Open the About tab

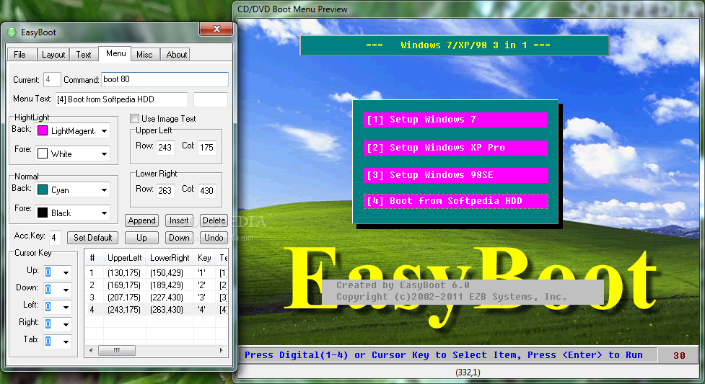177,54
